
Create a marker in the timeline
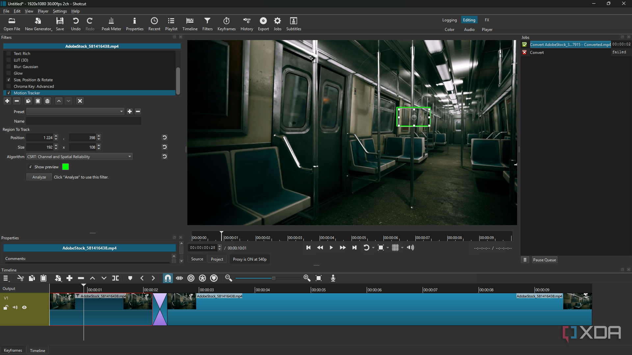[130, 278]
